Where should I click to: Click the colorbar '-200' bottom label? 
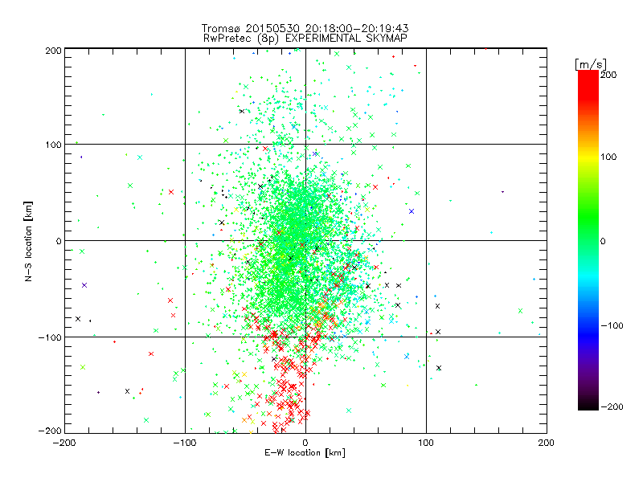[612, 406]
